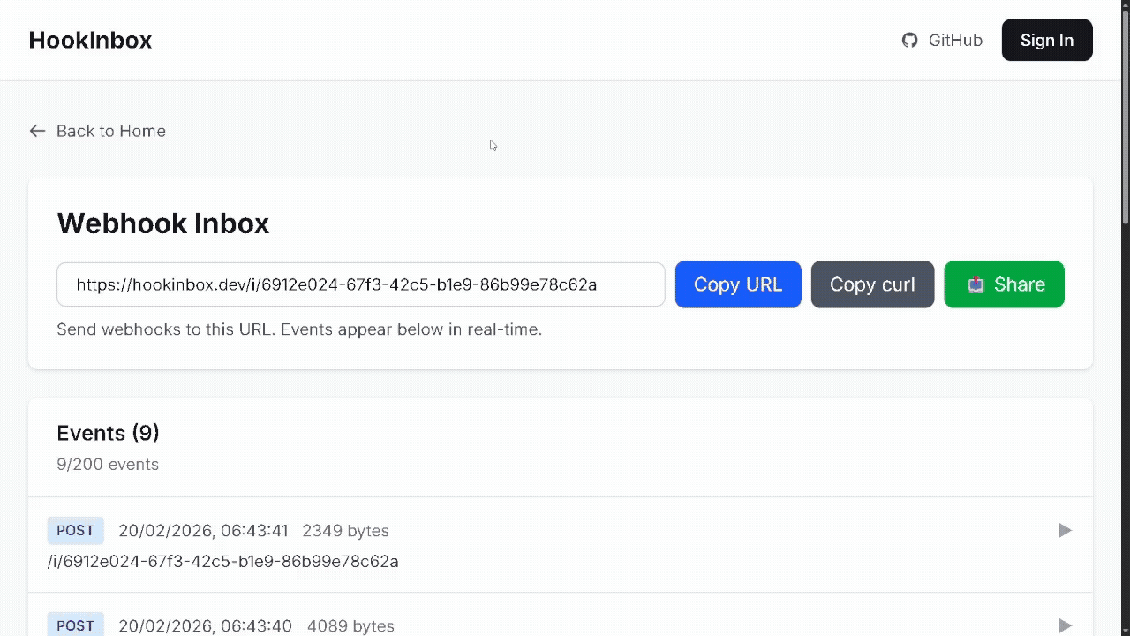Click the cursor arrow area near the inbox header

(493, 145)
